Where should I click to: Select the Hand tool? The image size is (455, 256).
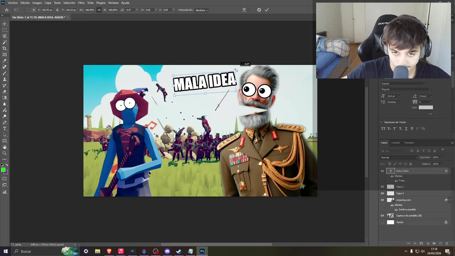pyautogui.click(x=5, y=147)
